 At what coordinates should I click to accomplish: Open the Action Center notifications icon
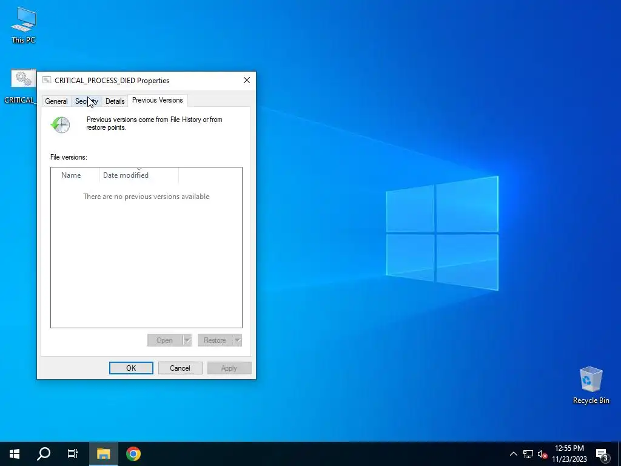[602, 454]
